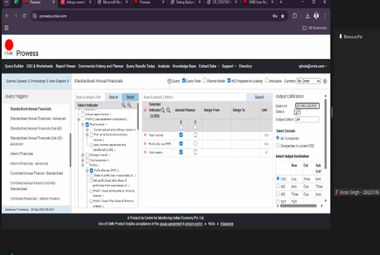
Task: Bookmark this page with the star icon
Action: pyautogui.click(x=283, y=16)
